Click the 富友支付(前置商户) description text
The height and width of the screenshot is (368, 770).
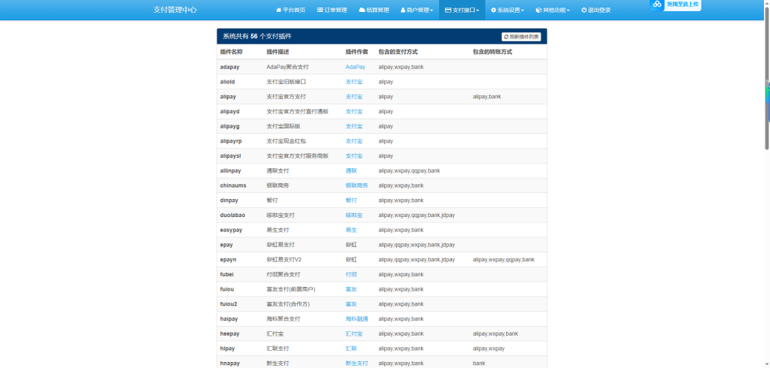[x=291, y=289]
